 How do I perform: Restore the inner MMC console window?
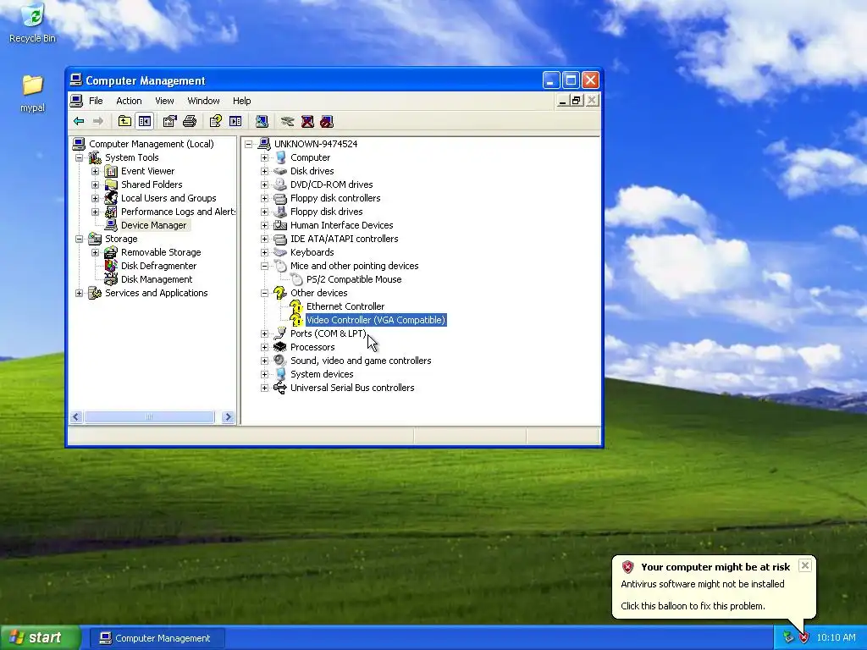coord(577,101)
